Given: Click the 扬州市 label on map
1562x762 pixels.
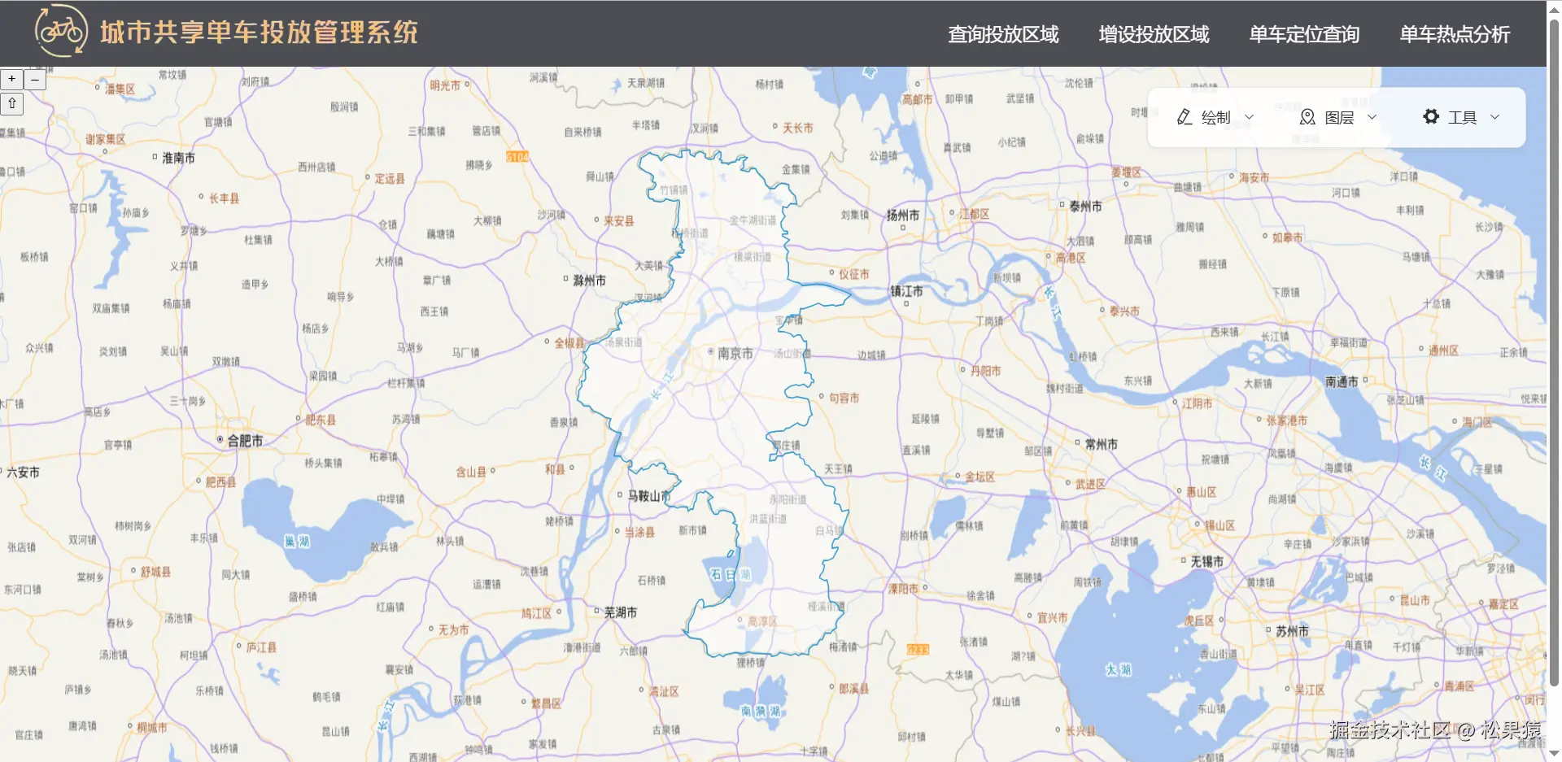Looking at the screenshot, I should 903,215.
